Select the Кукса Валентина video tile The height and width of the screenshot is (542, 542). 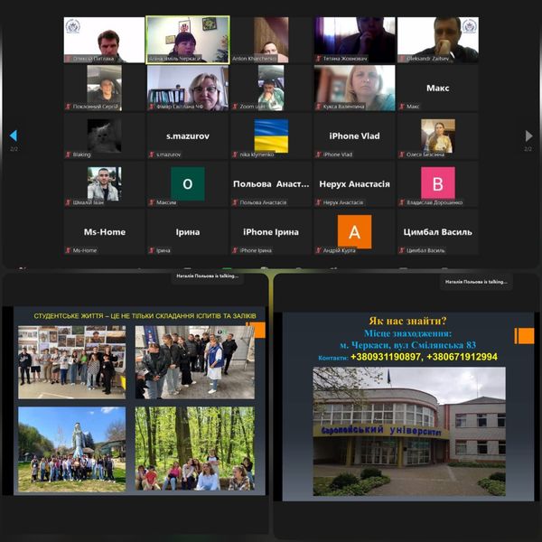354,88
